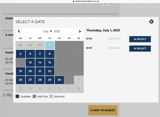Click the selected date July 1
This screenshot has width=160, height=117.
pyautogui.click(x=49, y=45)
